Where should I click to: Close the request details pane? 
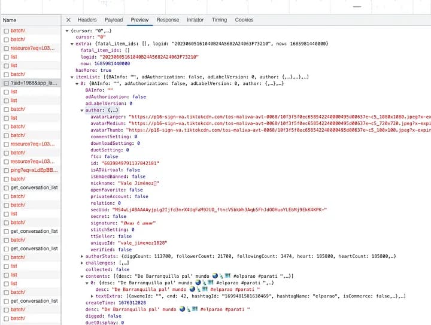[68, 20]
